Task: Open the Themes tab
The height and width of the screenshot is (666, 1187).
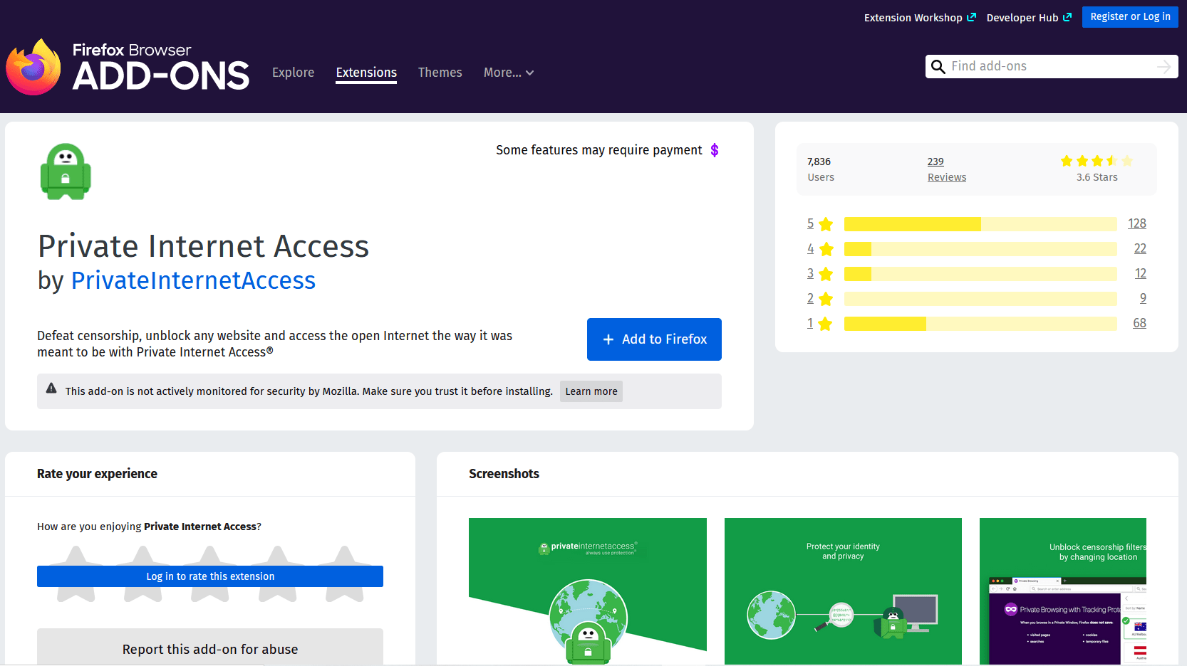Action: (440, 73)
